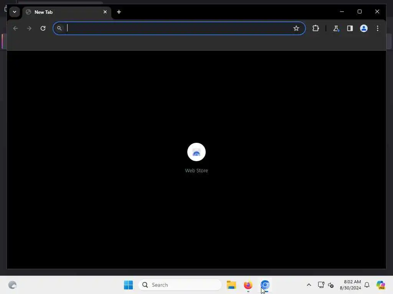Open Copilot preview taskbar icon
This screenshot has height=294, width=393.
381,285
